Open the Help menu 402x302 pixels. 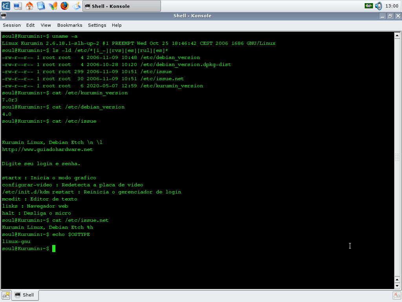[117, 25]
